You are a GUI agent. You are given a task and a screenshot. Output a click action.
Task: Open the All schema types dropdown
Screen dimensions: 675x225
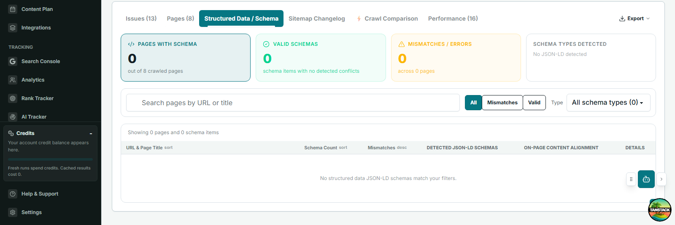coord(608,103)
